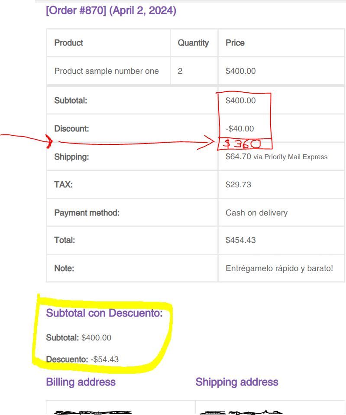Click the note text Entrégamelo rápido y barato!
Screen dimensions: 346x415
[x=279, y=268]
